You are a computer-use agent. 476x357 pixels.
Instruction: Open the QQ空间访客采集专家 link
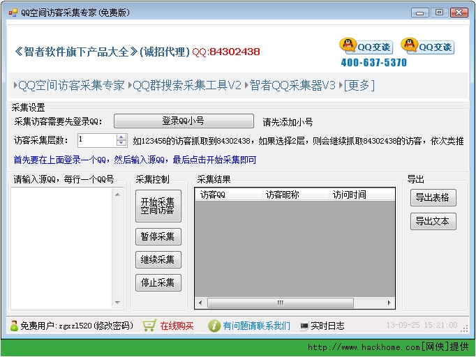click(71, 85)
